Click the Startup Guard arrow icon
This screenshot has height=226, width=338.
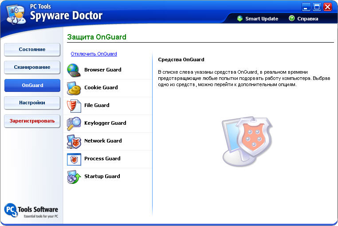[x=74, y=177]
